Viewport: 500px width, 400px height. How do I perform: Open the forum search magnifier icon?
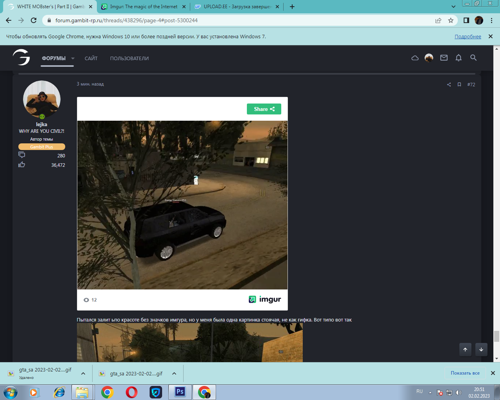coord(473,58)
